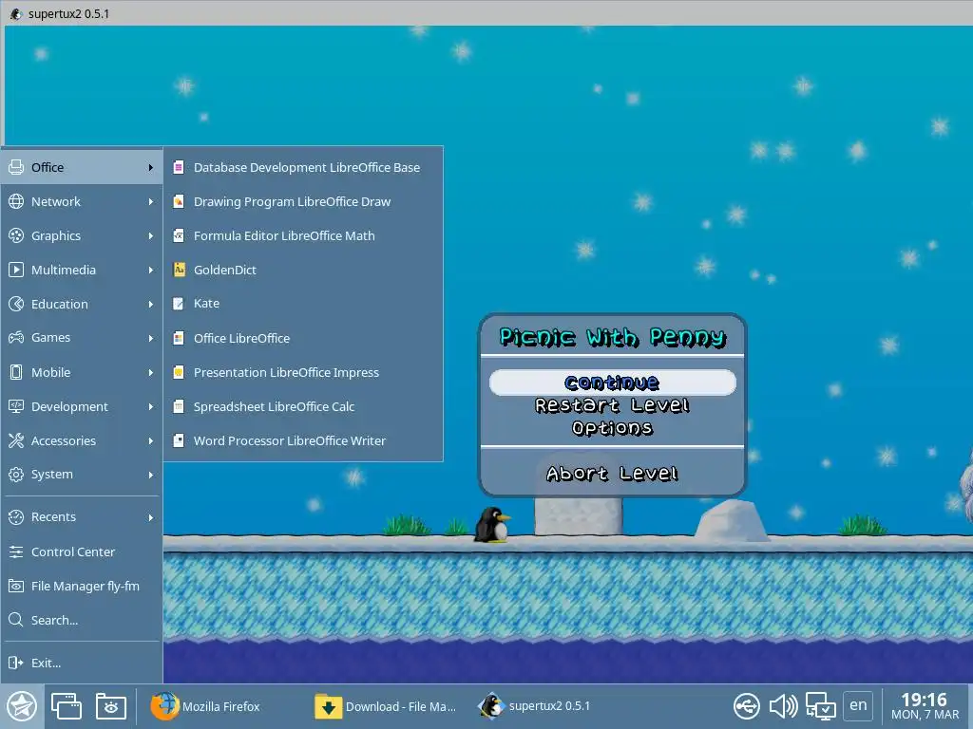Open File Manager fly-fm entry
The height and width of the screenshot is (729, 973).
pyautogui.click(x=82, y=586)
